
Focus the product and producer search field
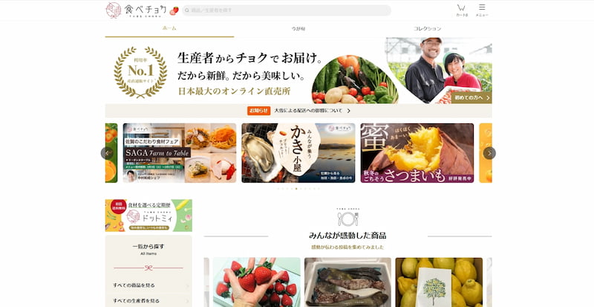pos(287,10)
